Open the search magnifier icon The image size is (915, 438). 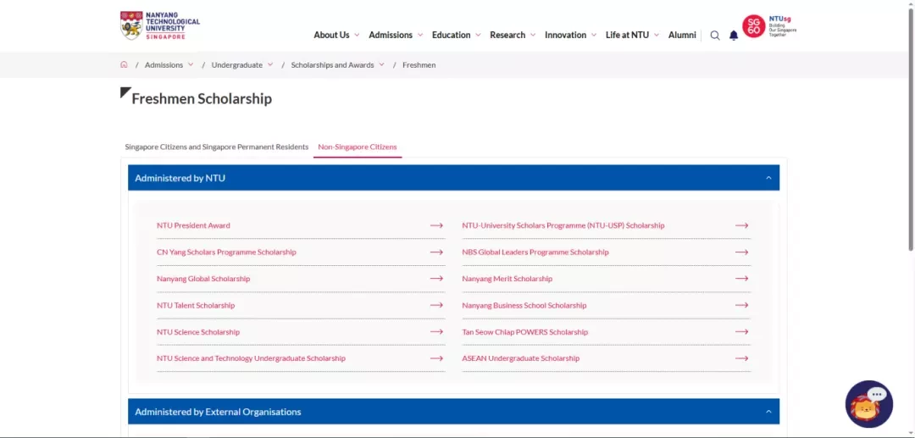715,35
